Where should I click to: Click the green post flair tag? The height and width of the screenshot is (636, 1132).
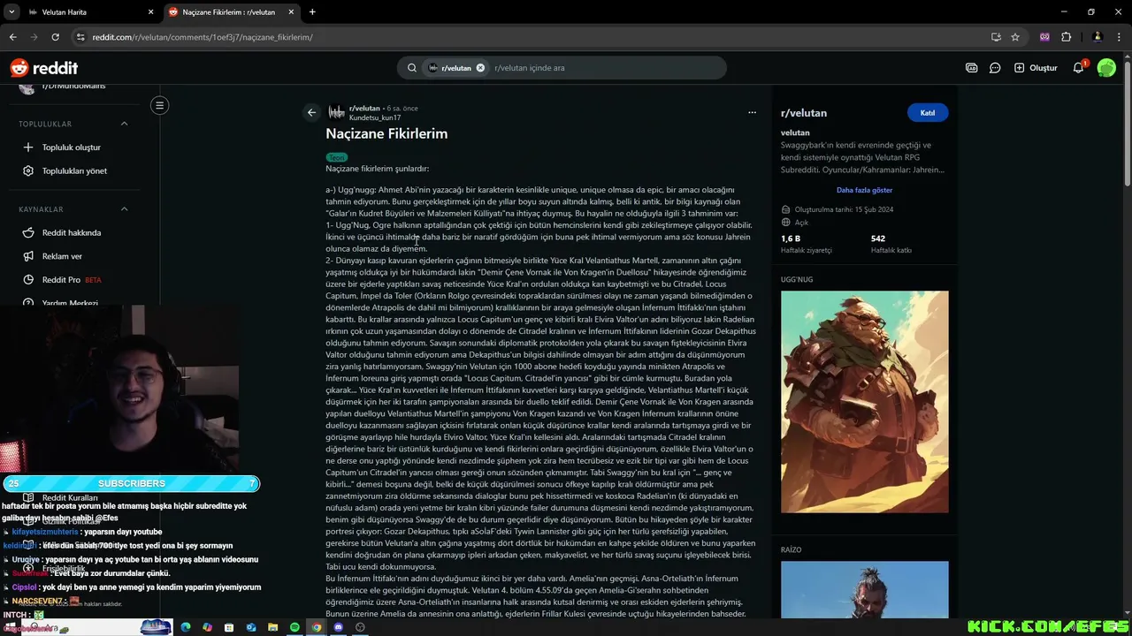click(336, 157)
